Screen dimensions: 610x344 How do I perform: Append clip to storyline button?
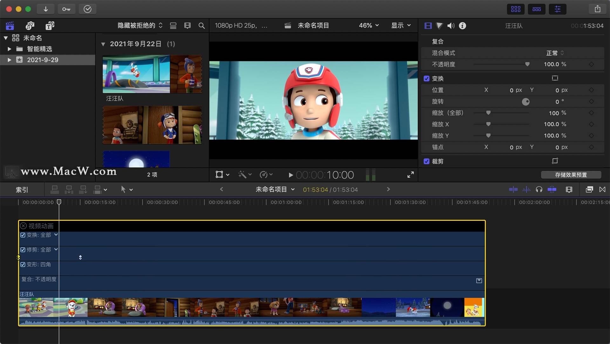coord(83,190)
